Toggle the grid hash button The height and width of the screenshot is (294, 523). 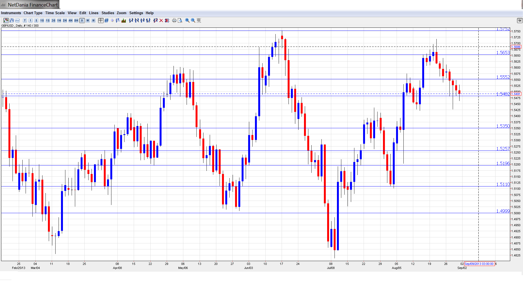[x=107, y=20]
